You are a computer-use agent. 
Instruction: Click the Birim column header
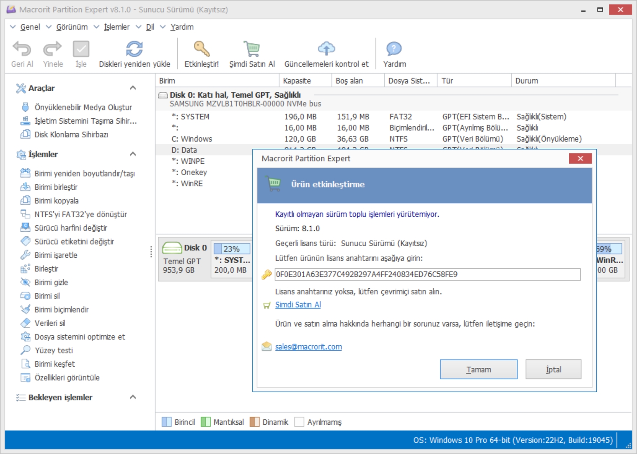pyautogui.click(x=217, y=80)
